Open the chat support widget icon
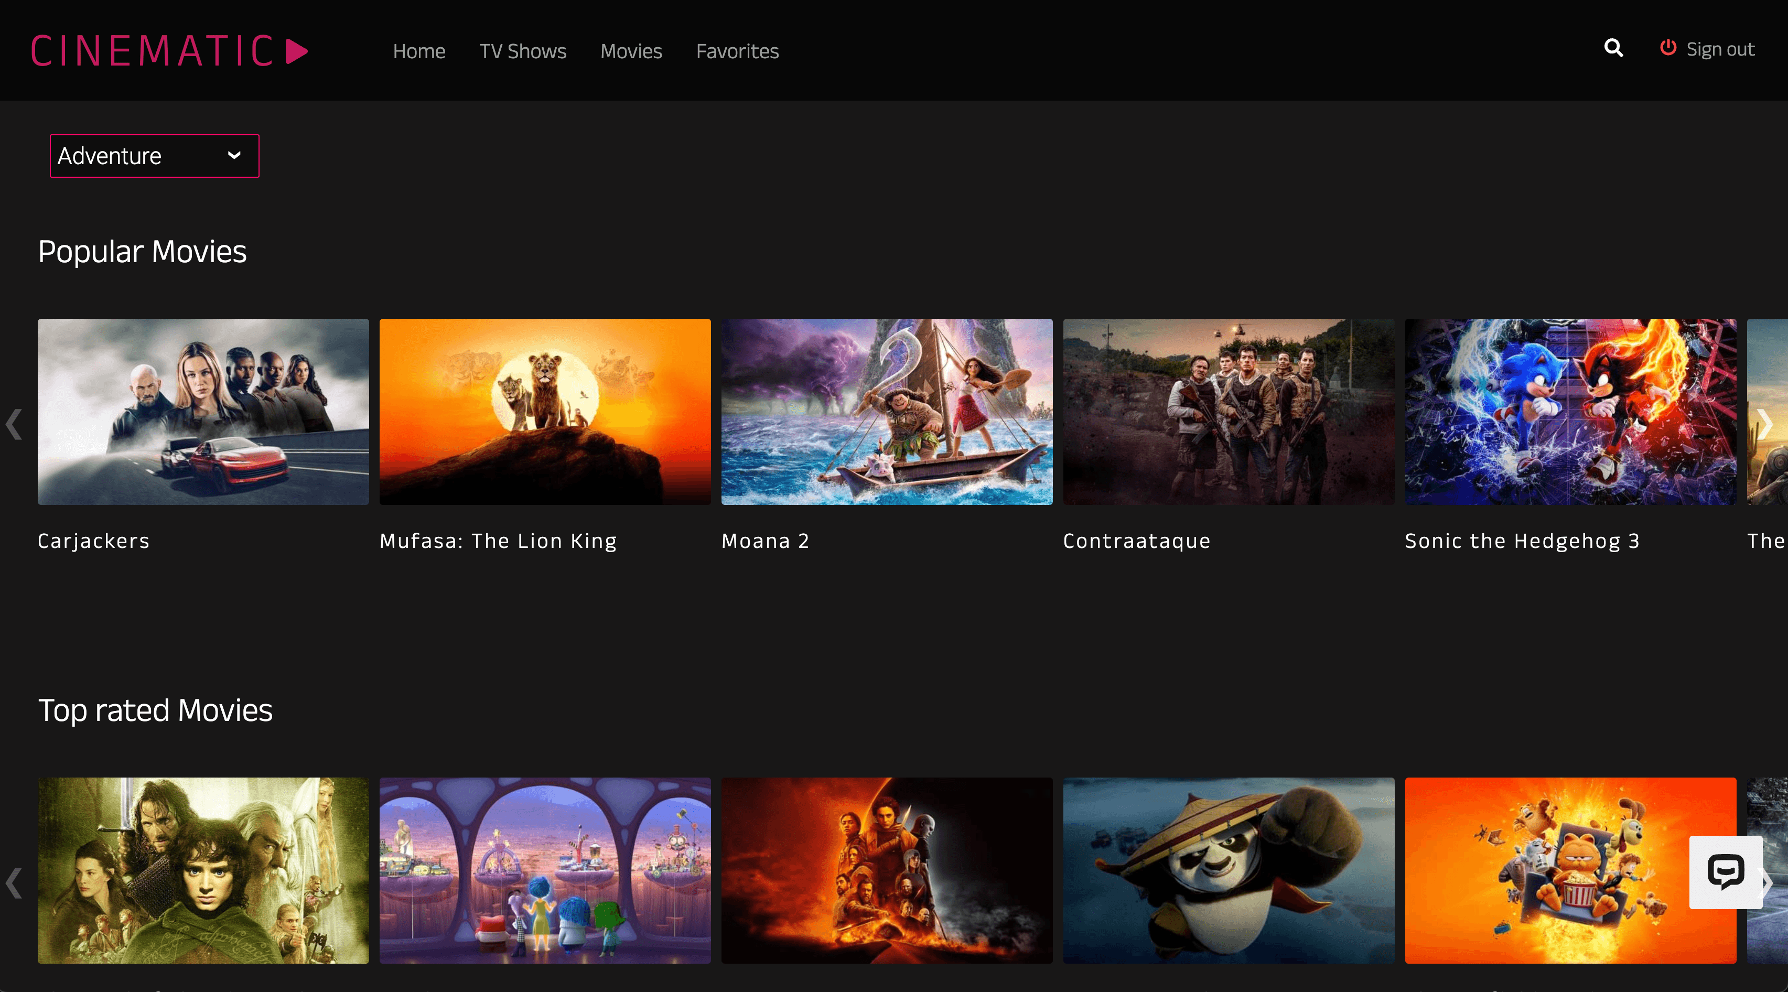The width and height of the screenshot is (1788, 992). [1726, 872]
